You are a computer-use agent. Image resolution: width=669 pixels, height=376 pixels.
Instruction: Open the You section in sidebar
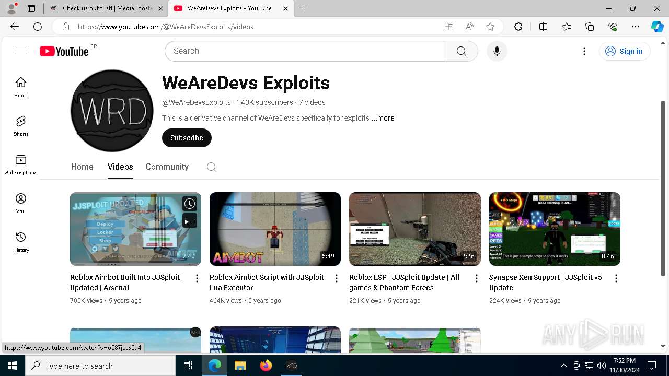point(21,203)
